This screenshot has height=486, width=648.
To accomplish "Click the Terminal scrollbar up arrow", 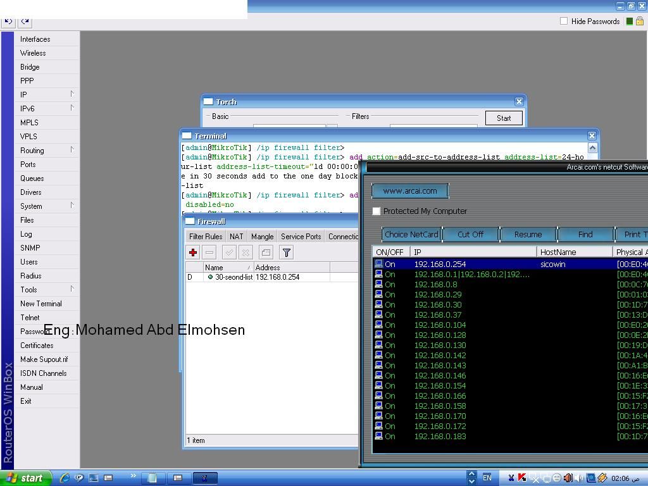I will [592, 148].
